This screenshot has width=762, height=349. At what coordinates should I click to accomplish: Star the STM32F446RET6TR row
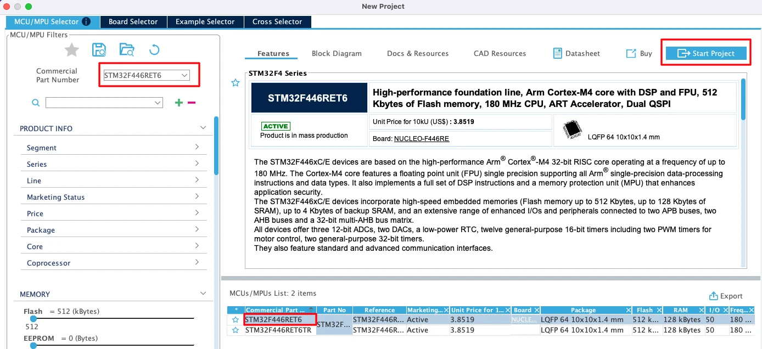click(236, 330)
